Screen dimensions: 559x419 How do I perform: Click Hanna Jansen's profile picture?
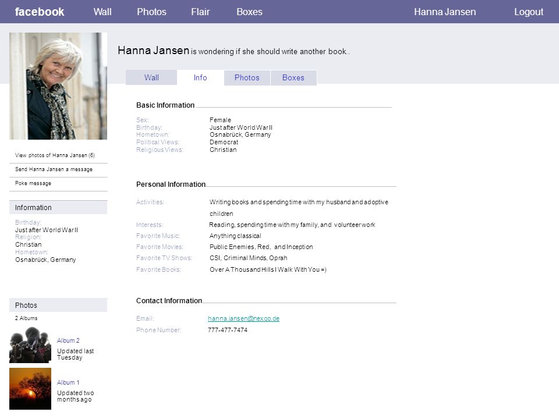[58, 86]
